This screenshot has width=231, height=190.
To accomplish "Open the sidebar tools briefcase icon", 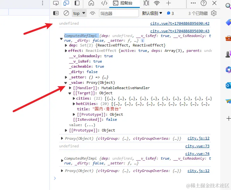I will coord(228,38).
